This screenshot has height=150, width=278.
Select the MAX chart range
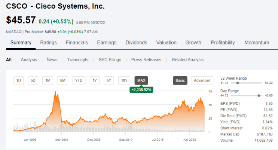coord(141,80)
